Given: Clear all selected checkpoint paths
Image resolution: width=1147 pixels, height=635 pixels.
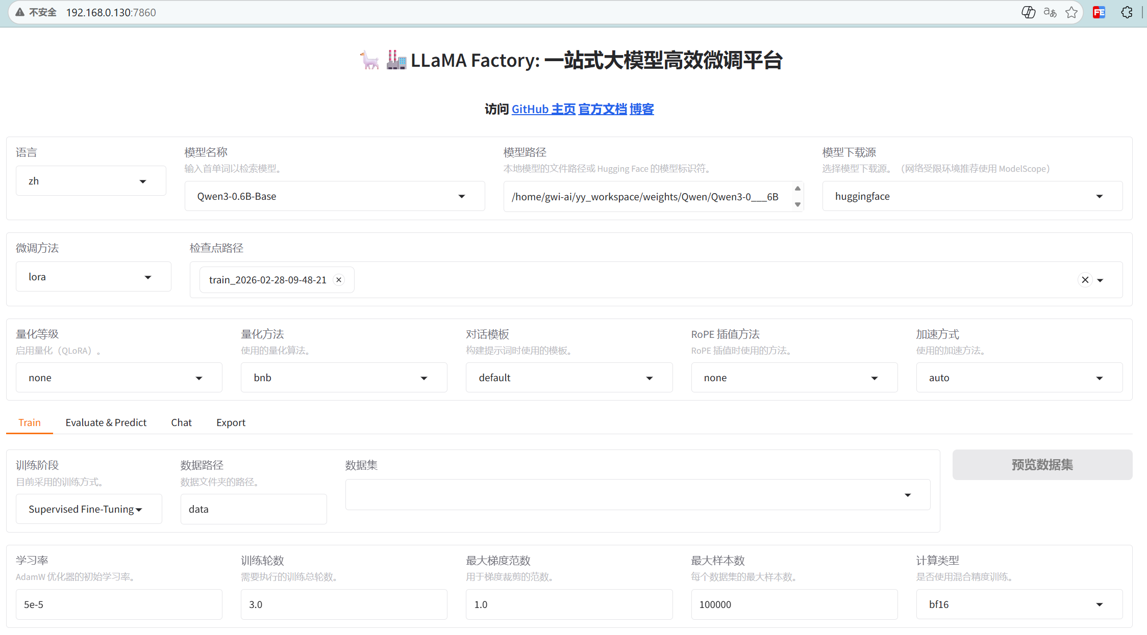Looking at the screenshot, I should point(1085,280).
